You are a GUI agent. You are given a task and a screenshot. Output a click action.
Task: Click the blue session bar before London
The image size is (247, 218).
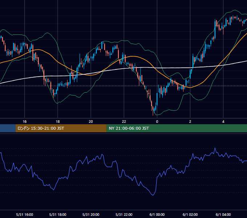tap(8, 128)
